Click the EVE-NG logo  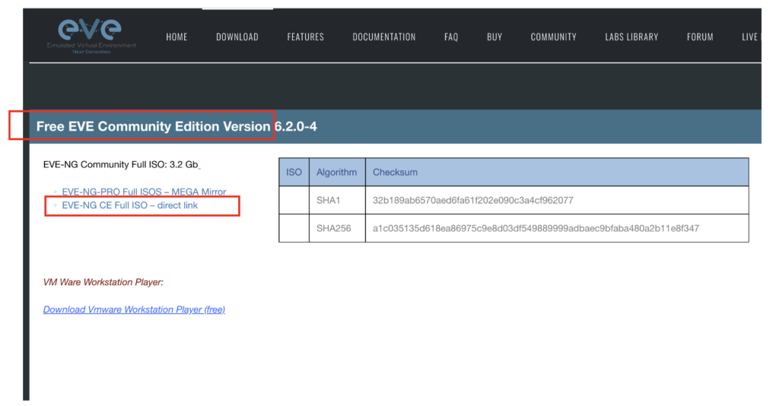[x=91, y=35]
